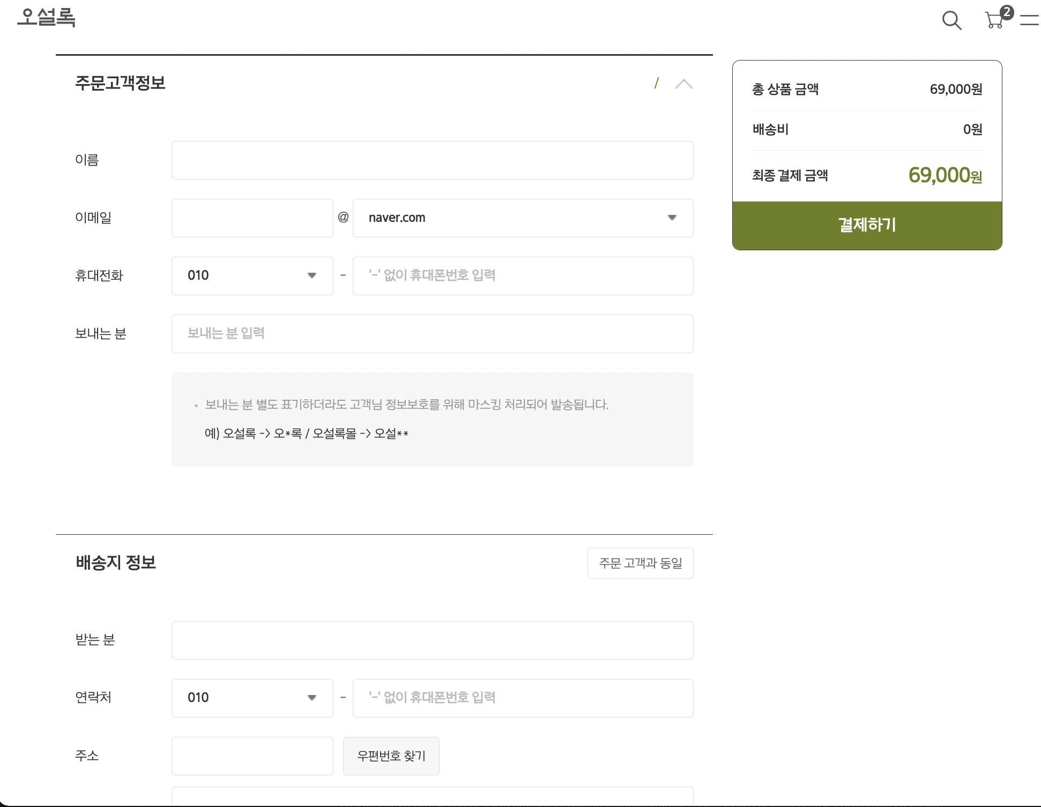The width and height of the screenshot is (1041, 807).
Task: Collapse the 주문고객정보 section chevron
Action: coord(683,84)
